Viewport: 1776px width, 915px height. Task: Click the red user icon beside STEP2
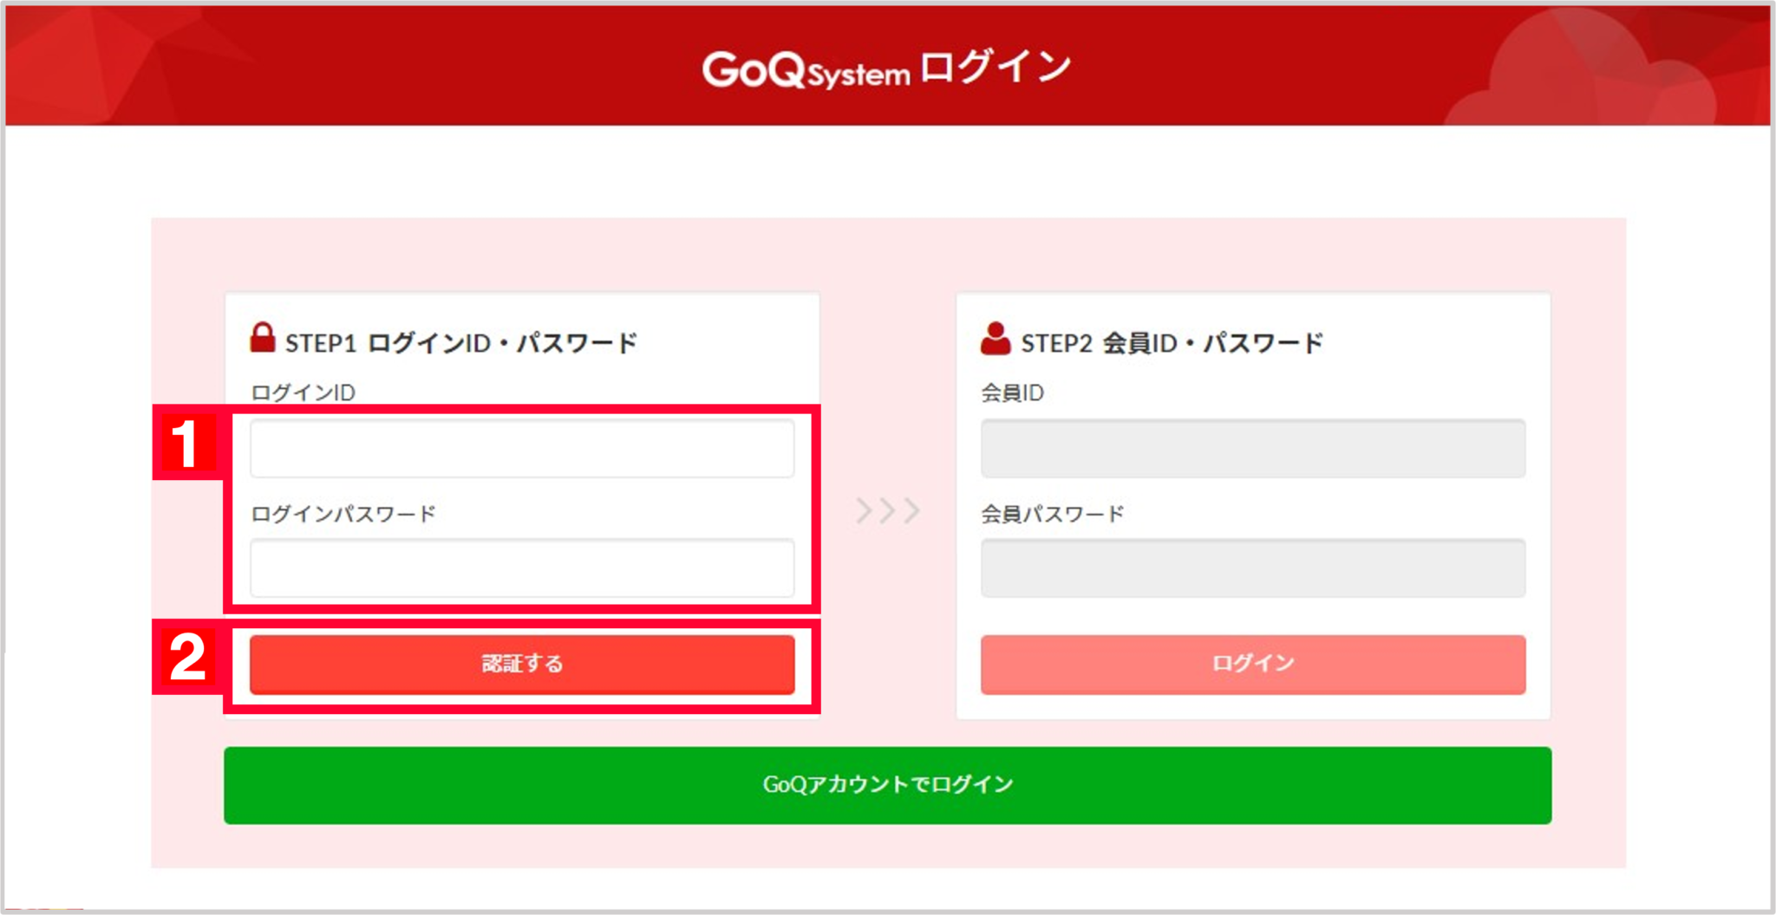pos(996,339)
